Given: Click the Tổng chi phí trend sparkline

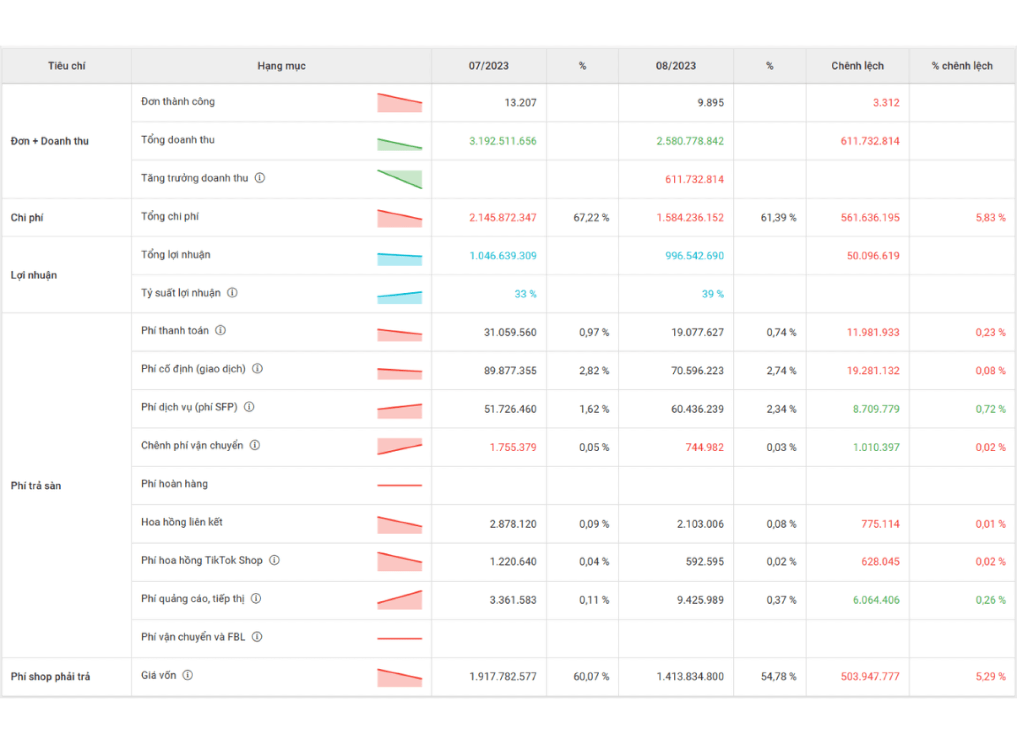Looking at the screenshot, I should [x=399, y=219].
